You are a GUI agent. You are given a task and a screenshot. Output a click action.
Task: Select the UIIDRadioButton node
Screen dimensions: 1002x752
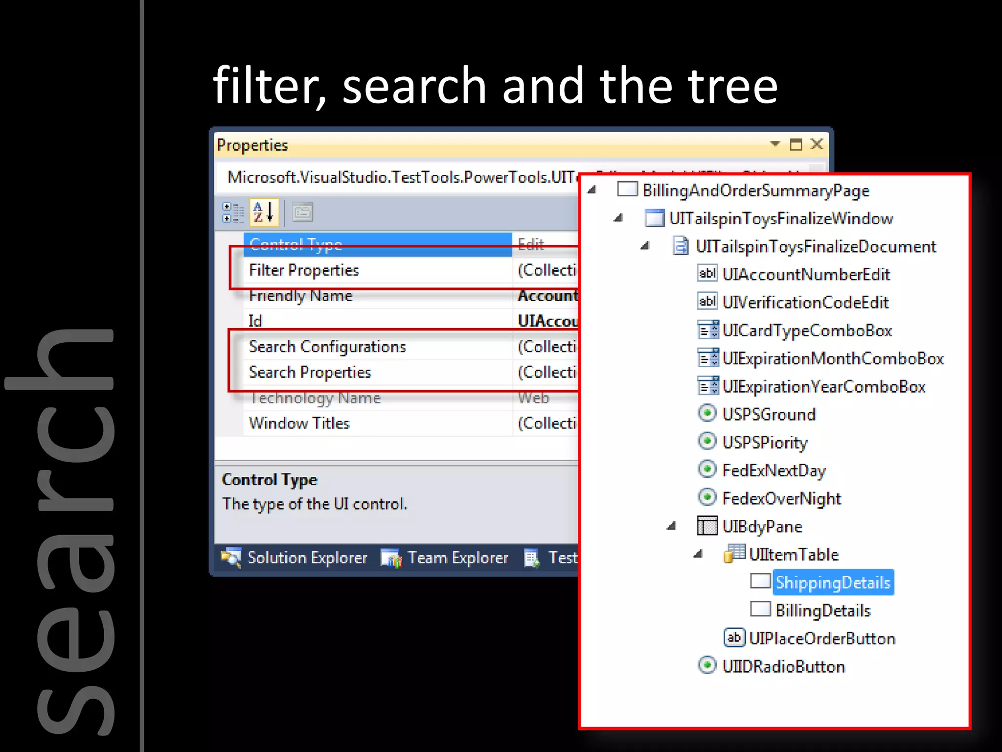click(783, 666)
